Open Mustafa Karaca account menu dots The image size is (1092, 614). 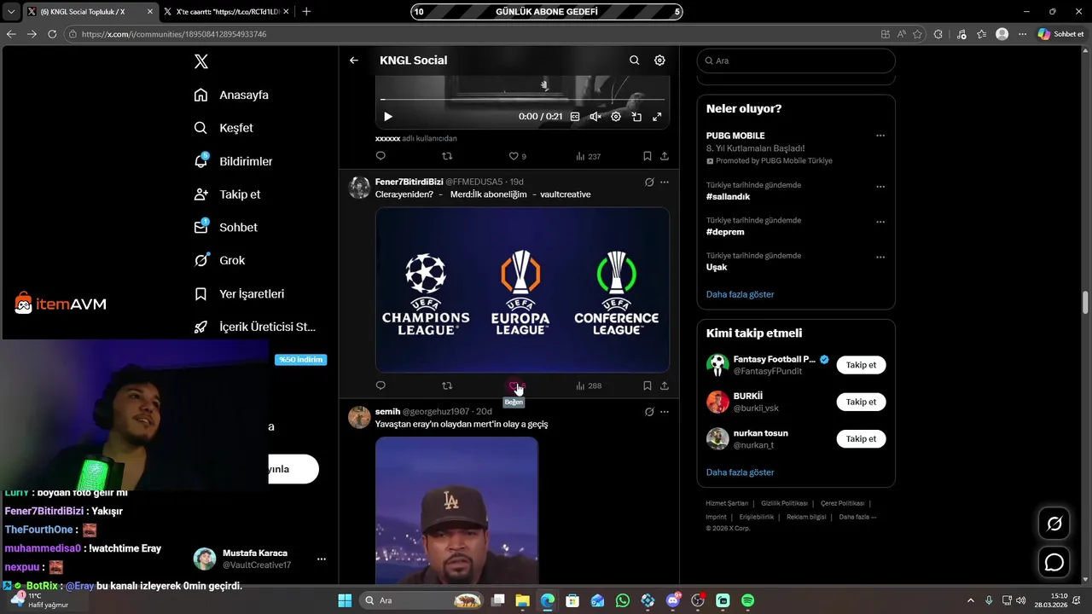coord(322,559)
